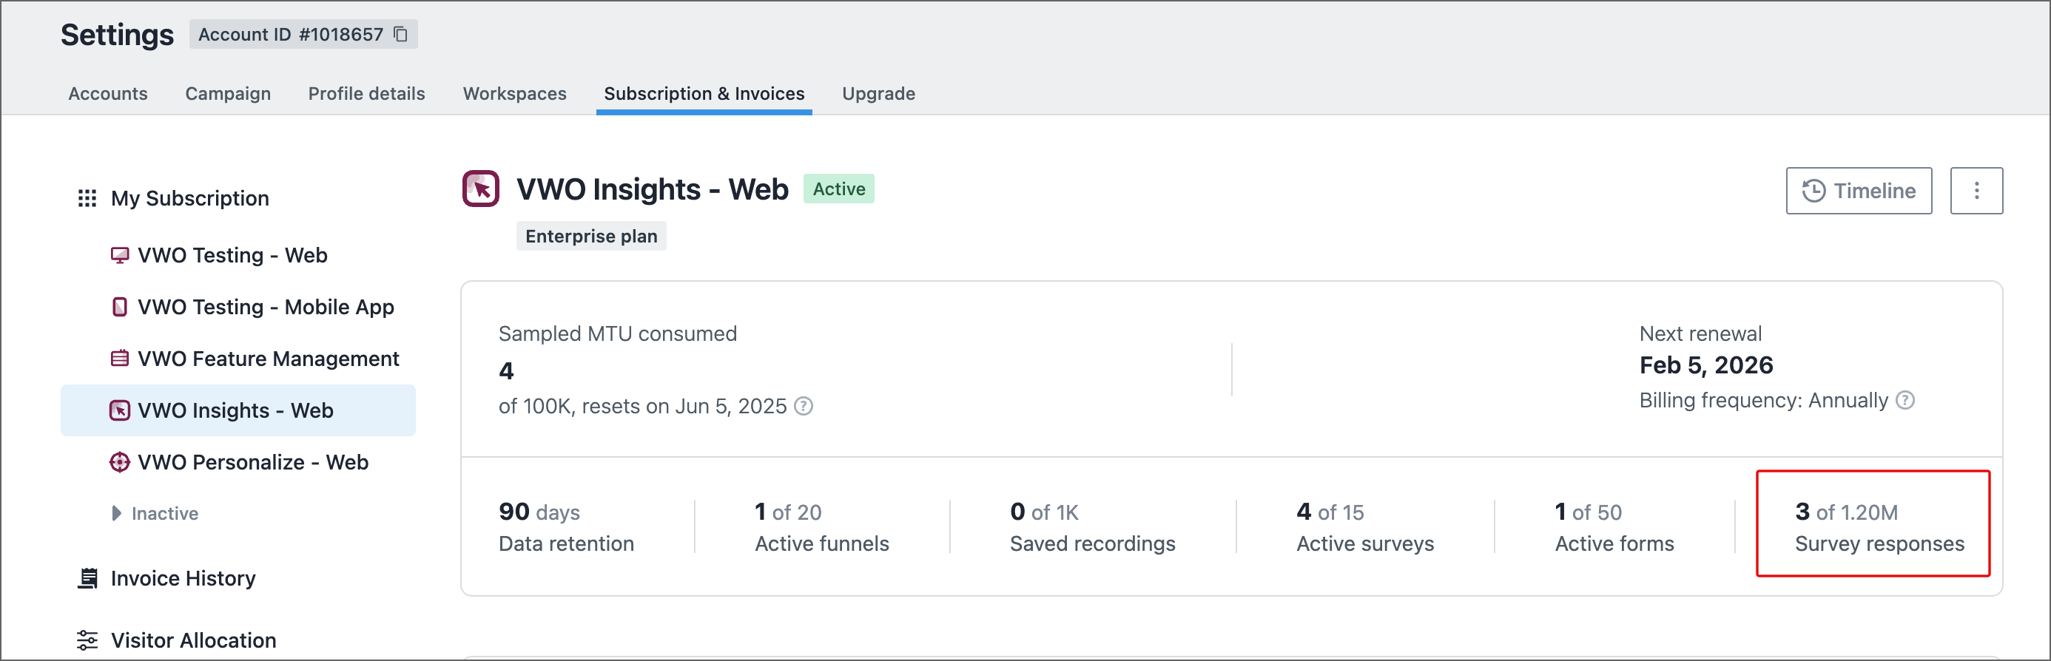Click the 3 of 1.20M Survey responses stat

pyautogui.click(x=1879, y=527)
